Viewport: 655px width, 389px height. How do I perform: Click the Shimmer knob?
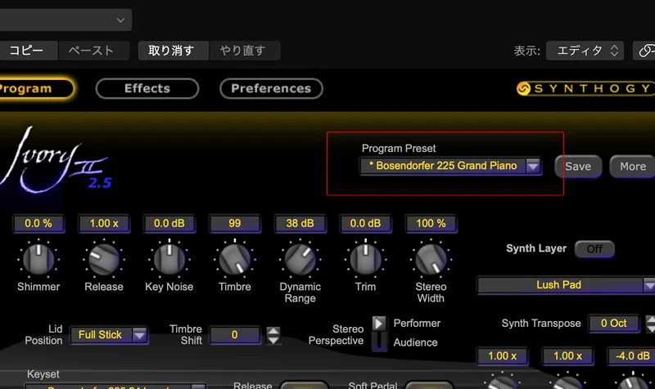(38, 259)
